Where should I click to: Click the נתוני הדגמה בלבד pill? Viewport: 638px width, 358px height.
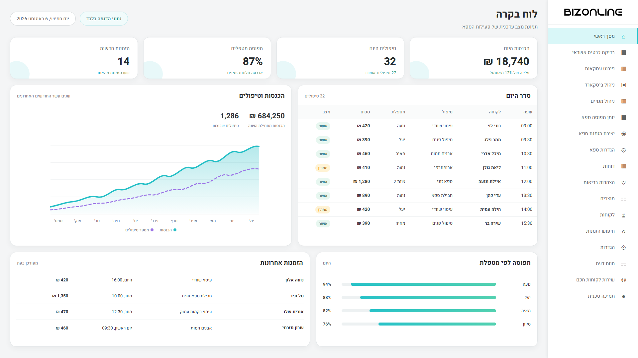pyautogui.click(x=104, y=19)
